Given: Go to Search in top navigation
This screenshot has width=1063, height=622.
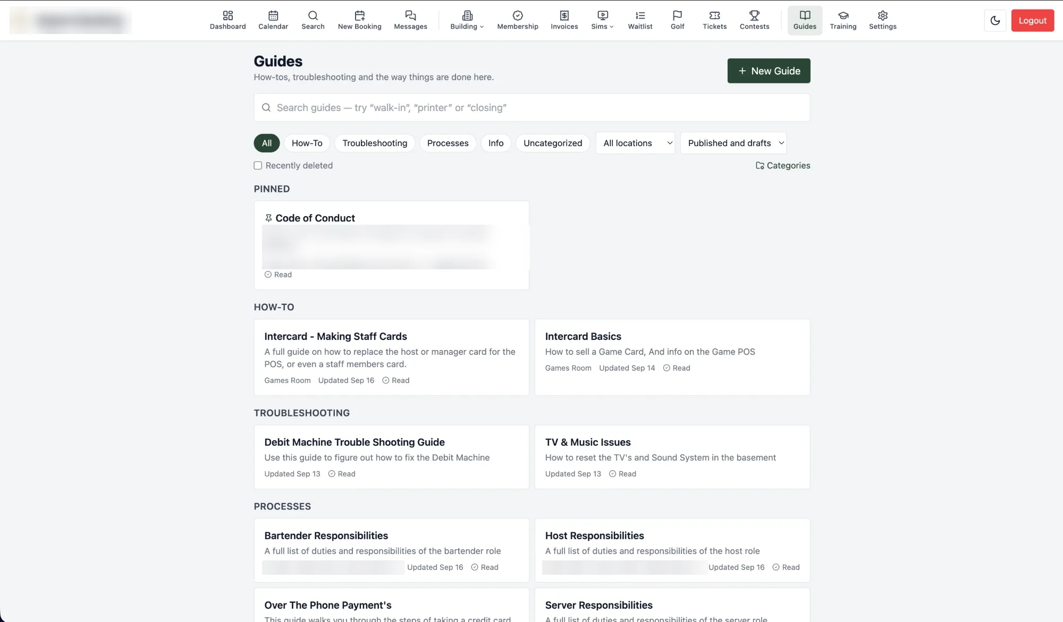Looking at the screenshot, I should 313,20.
